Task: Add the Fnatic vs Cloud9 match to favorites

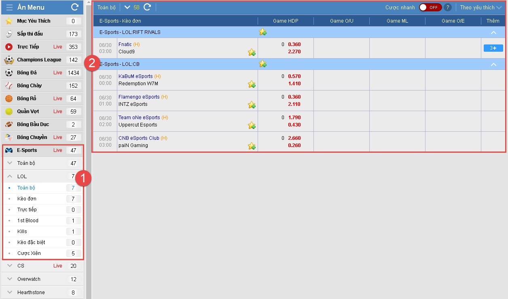Action: point(252,52)
